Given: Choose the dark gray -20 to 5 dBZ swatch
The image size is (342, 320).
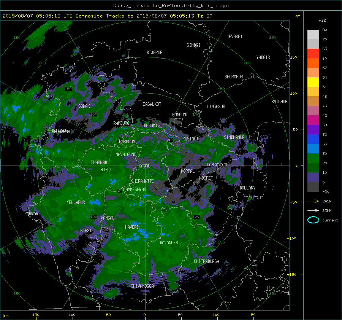Looking at the screenshot, I should 313,186.
